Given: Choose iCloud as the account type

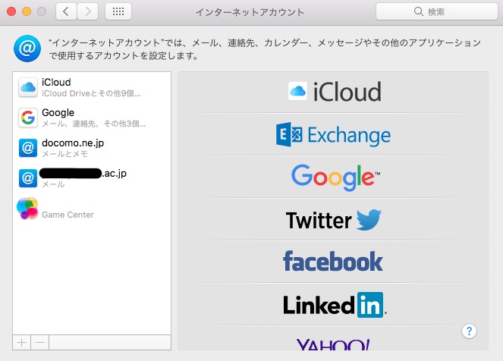Looking at the screenshot, I should click(333, 92).
